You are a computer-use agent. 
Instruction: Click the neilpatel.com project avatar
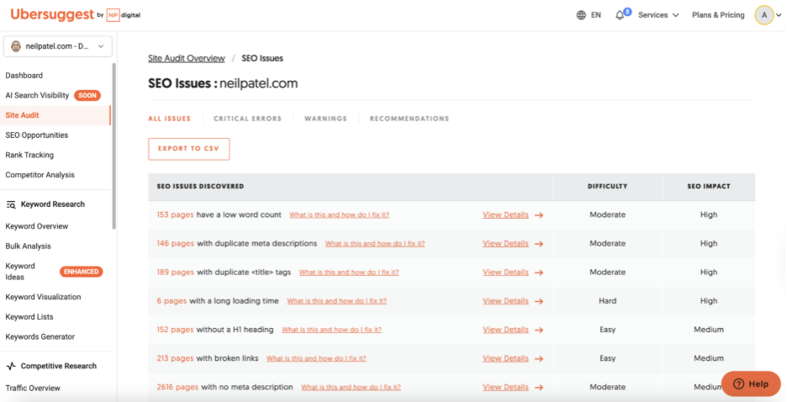click(x=16, y=46)
